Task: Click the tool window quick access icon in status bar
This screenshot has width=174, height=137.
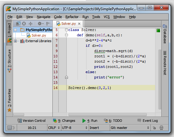Action: point(10,128)
